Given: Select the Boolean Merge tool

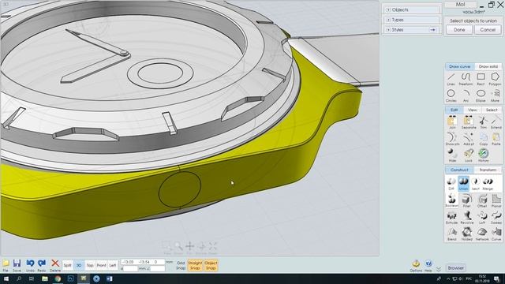Looking at the screenshot, I should (x=488, y=184).
